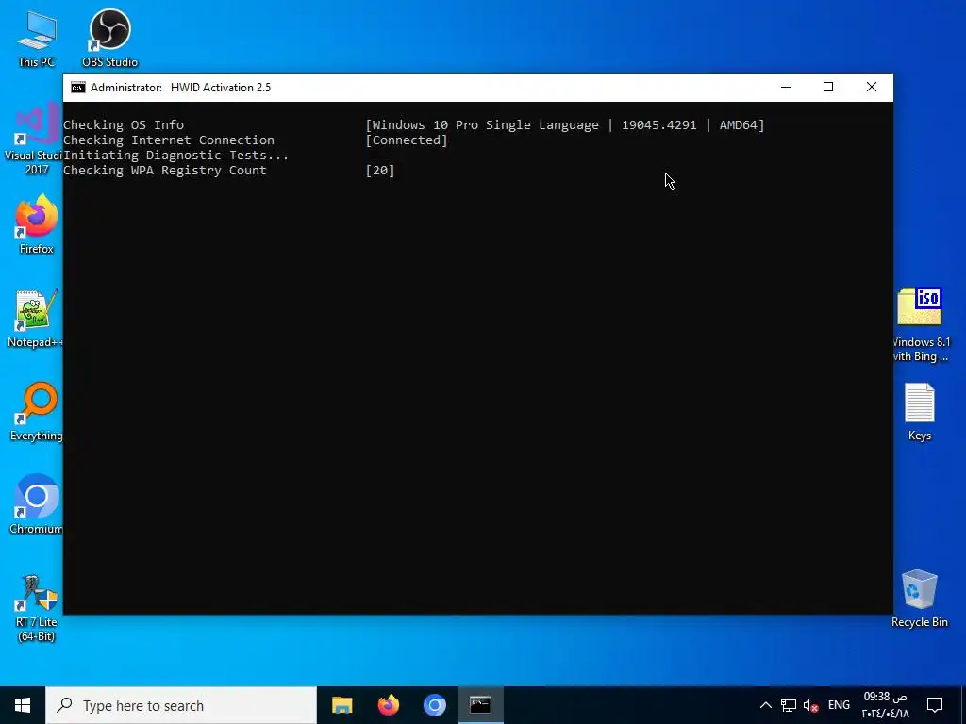
Task: Open the Keys text file
Action: point(920,412)
